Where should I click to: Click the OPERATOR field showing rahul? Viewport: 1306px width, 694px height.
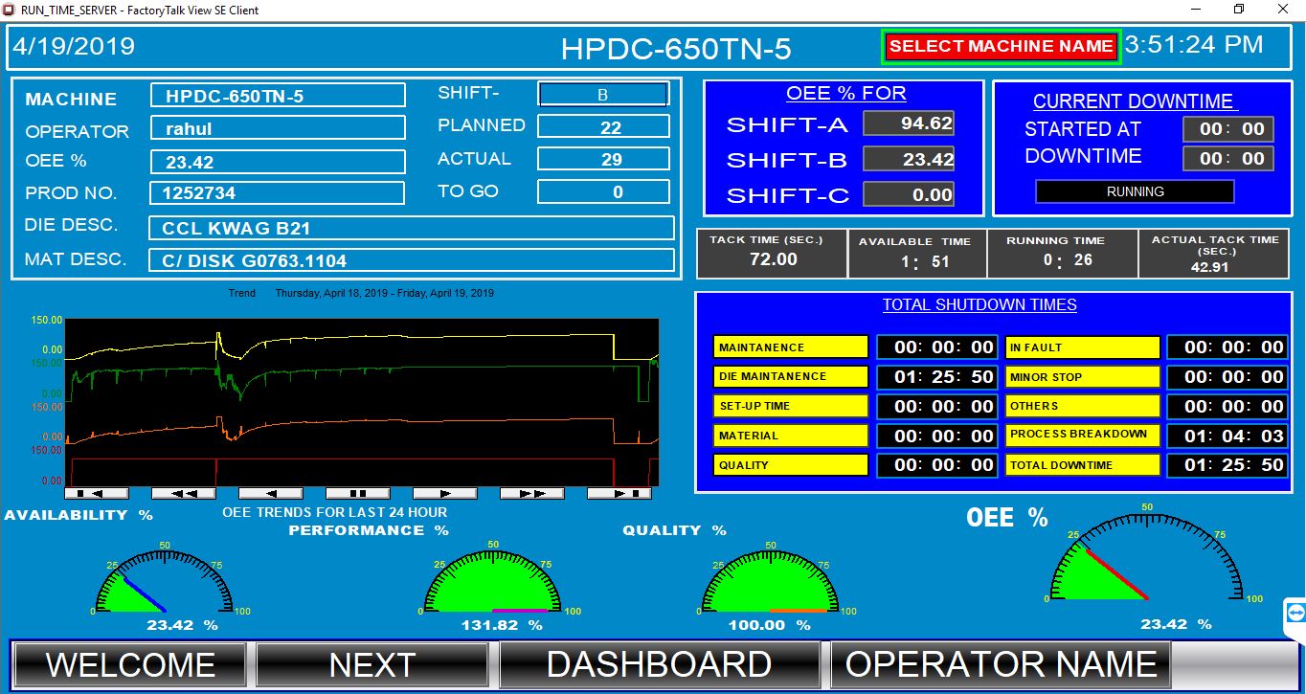point(277,127)
